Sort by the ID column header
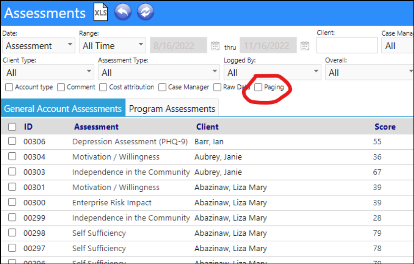The image size is (414, 264). coord(28,127)
